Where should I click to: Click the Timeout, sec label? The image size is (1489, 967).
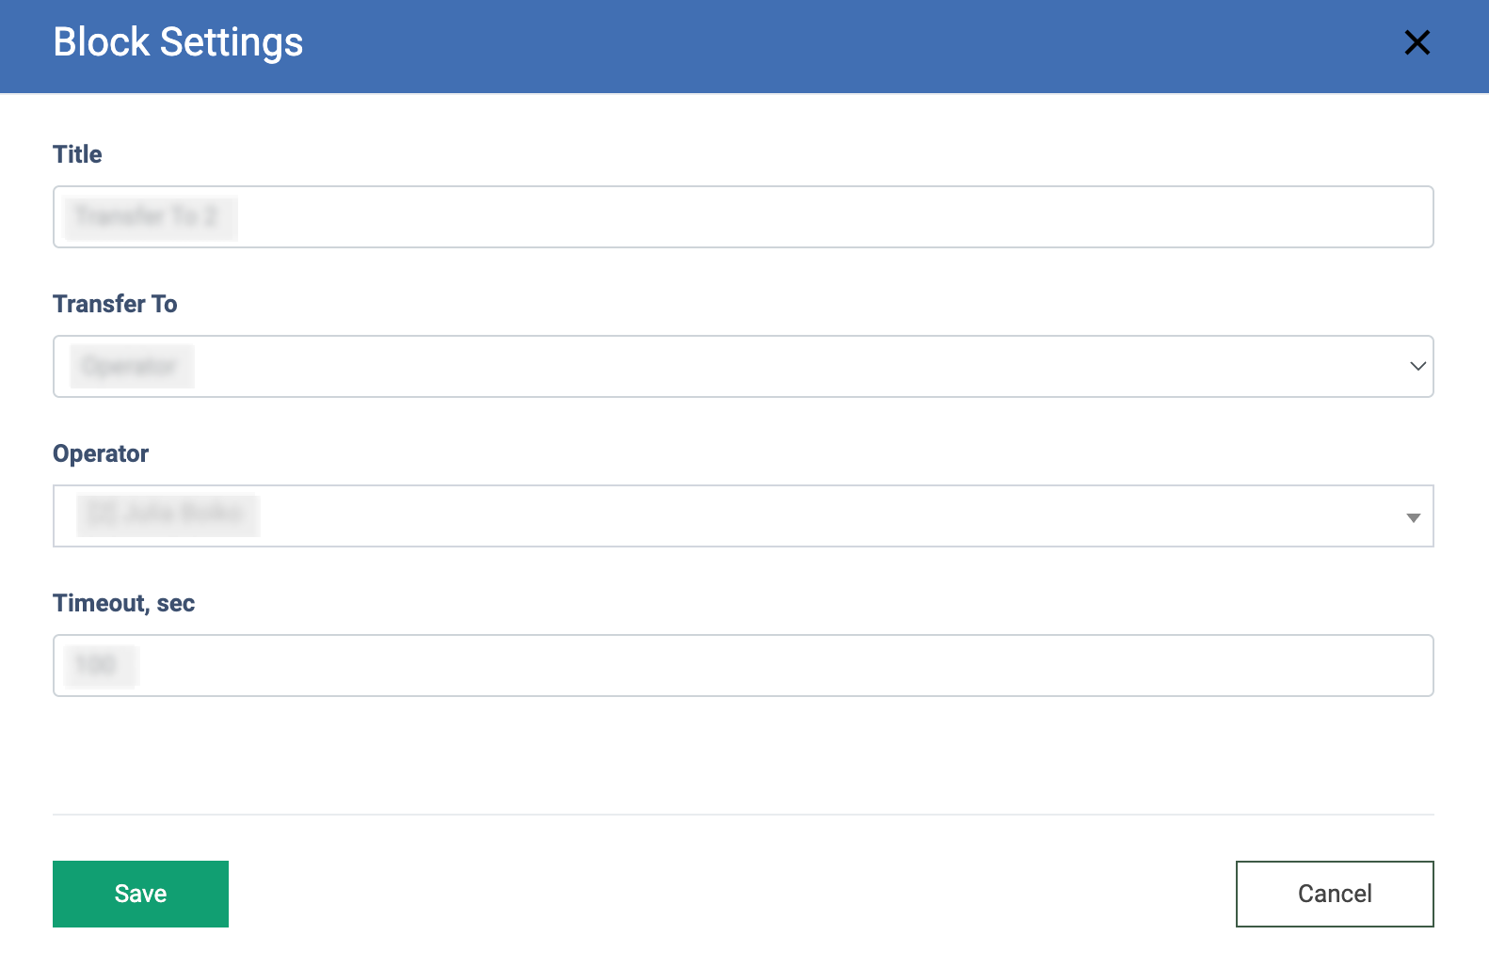pos(123,603)
